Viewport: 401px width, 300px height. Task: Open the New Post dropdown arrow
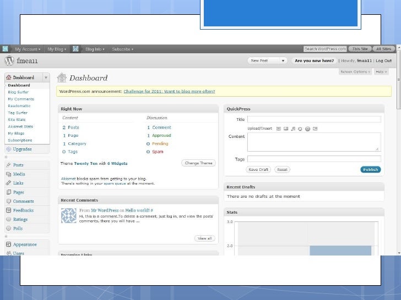(x=283, y=61)
